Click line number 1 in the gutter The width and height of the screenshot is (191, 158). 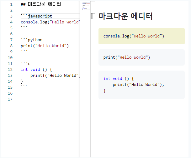pyautogui.click(x=11, y=4)
